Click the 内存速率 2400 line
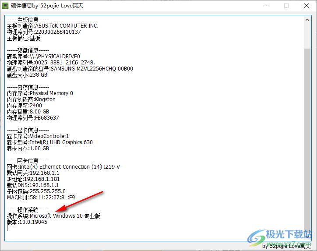The height and width of the screenshot is (251, 317). [x=25, y=105]
